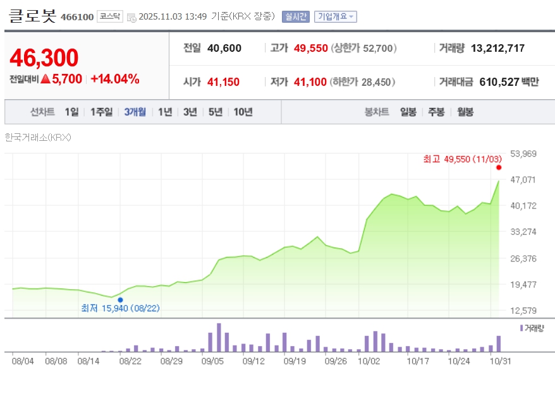Select the 1일 line chart tab
The height and width of the screenshot is (408, 555).
(x=72, y=112)
